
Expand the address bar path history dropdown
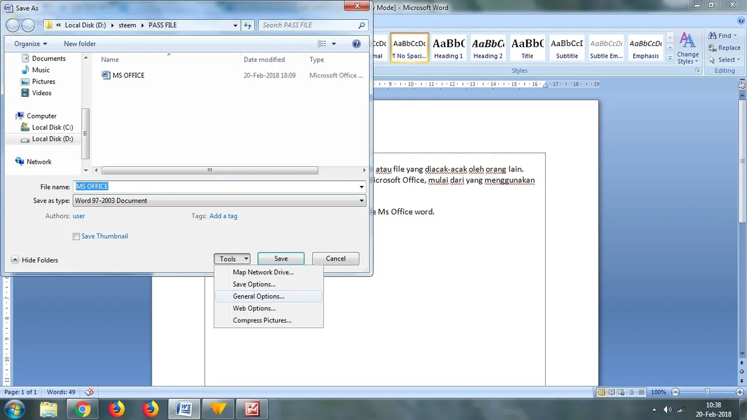point(235,25)
